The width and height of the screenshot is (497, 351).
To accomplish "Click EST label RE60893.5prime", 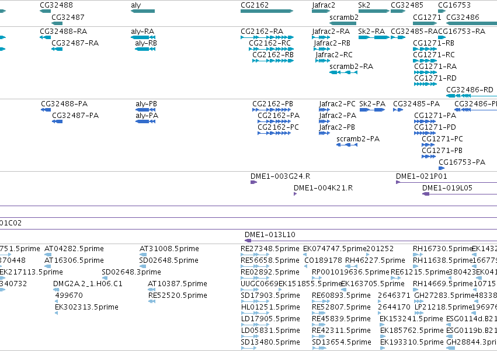I will (342, 296).
